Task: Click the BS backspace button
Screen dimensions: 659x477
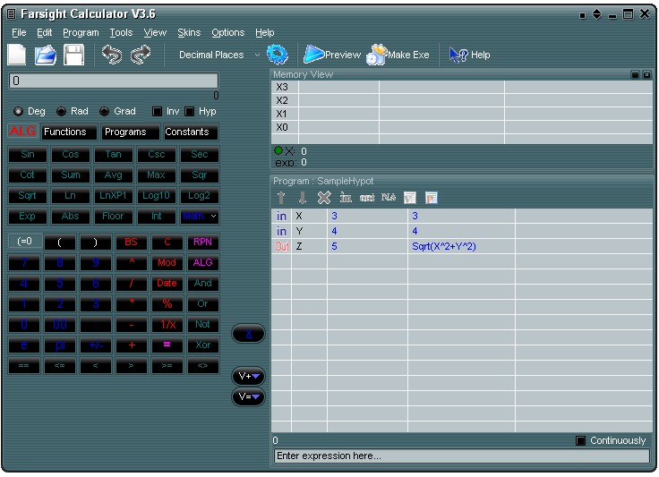Action: click(x=131, y=242)
